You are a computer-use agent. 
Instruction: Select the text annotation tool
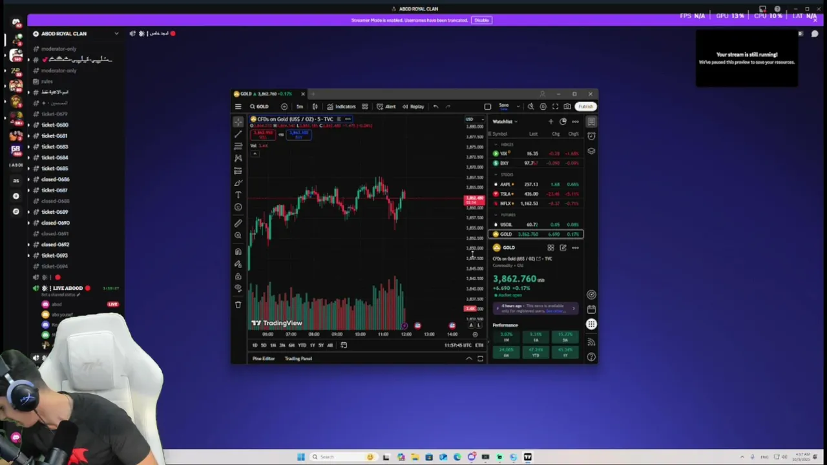coord(238,195)
